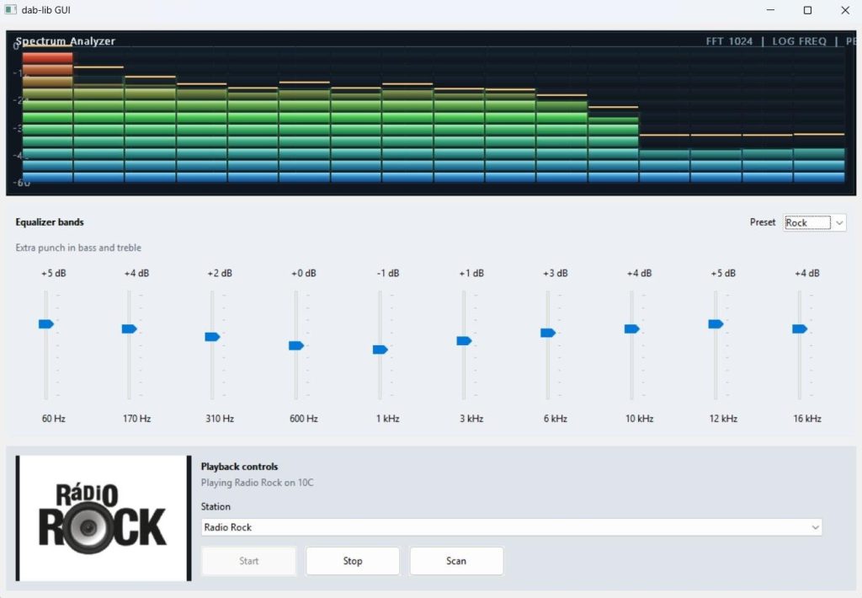Viewport: 862px width, 598px height.
Task: Click the '10 kHz' band label
Action: click(640, 419)
